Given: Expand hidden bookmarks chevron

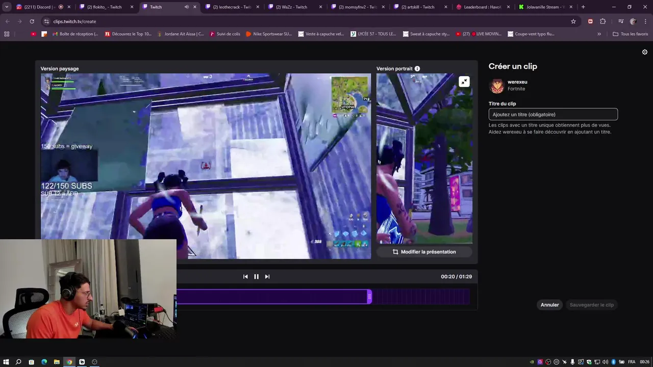Looking at the screenshot, I should [599, 34].
